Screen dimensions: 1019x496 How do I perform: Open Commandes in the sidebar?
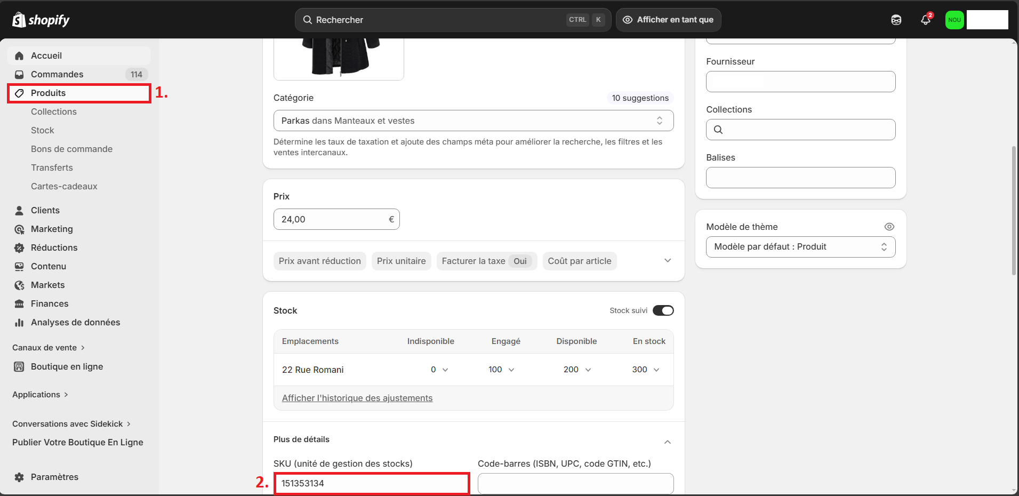point(57,75)
